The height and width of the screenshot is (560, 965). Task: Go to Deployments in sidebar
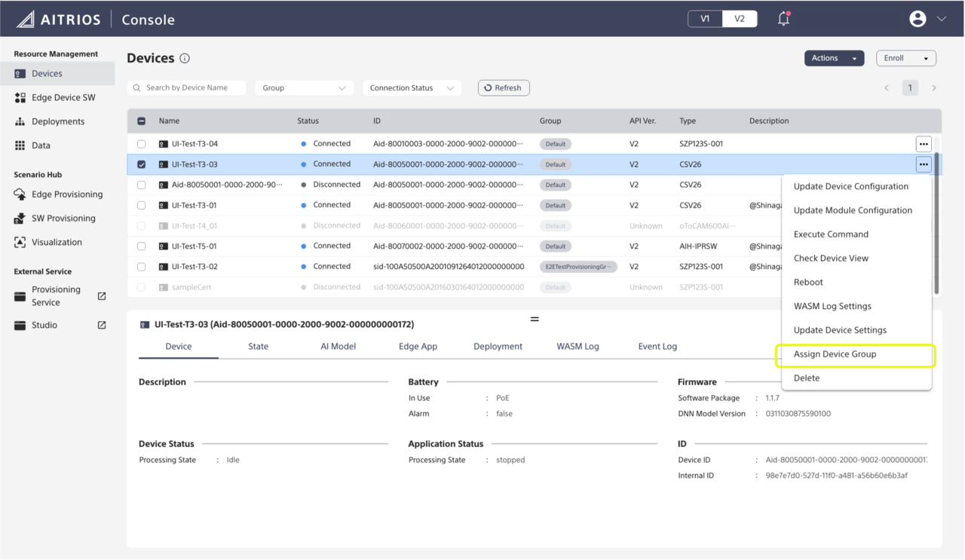(57, 121)
